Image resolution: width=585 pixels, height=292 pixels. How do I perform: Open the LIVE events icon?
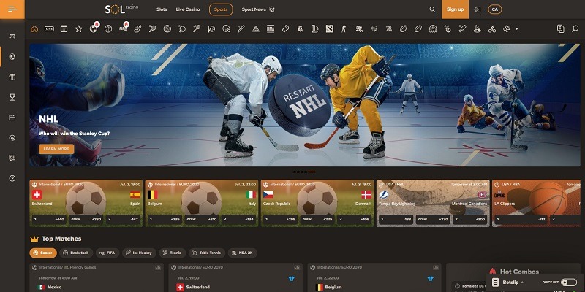pyautogui.click(x=49, y=28)
